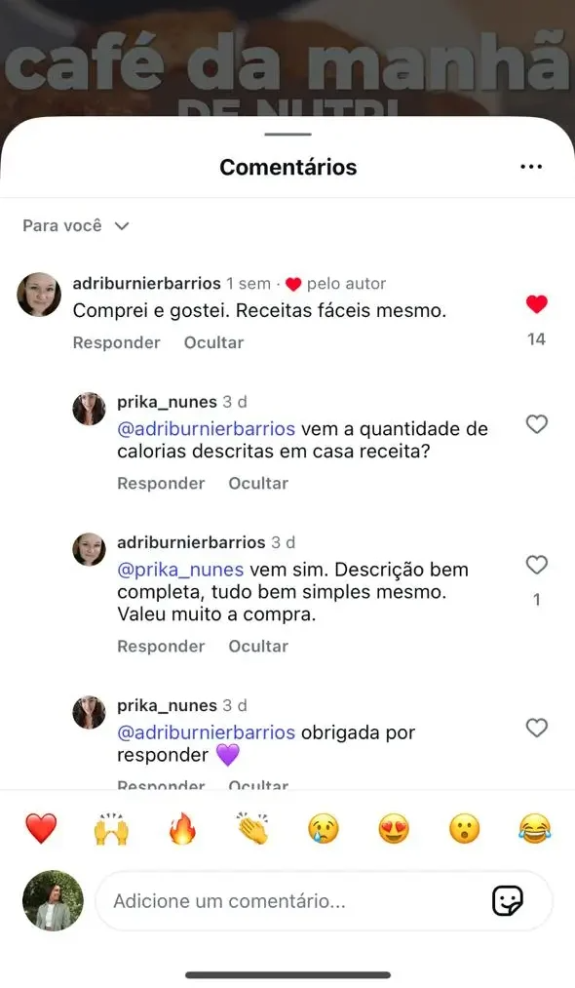
Task: Expand the 'Para você' sort dropdown
Action: tap(76, 225)
